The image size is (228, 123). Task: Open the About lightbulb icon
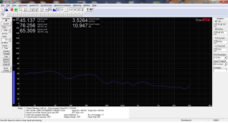point(88,10)
